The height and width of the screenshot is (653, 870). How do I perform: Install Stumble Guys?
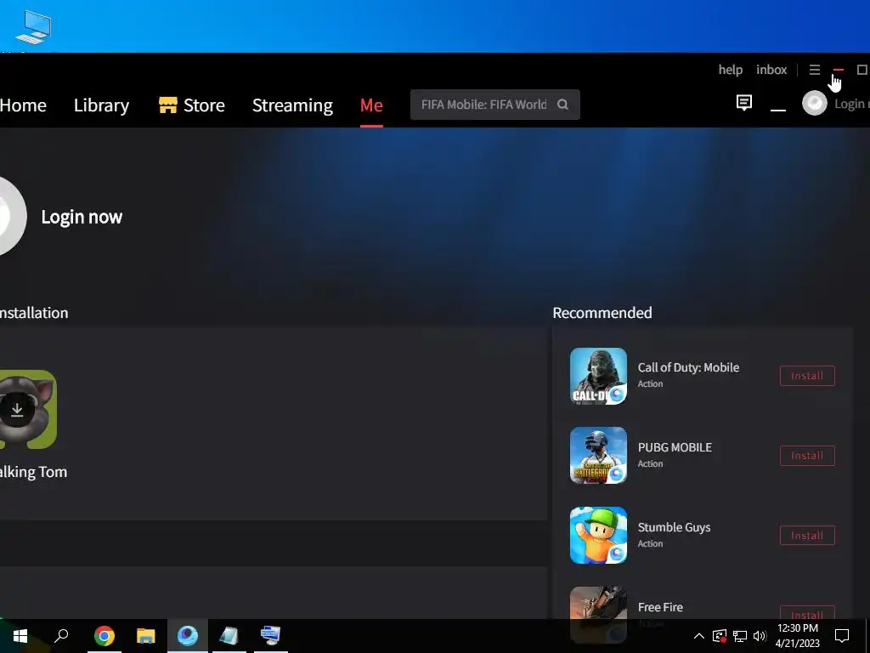807,536
